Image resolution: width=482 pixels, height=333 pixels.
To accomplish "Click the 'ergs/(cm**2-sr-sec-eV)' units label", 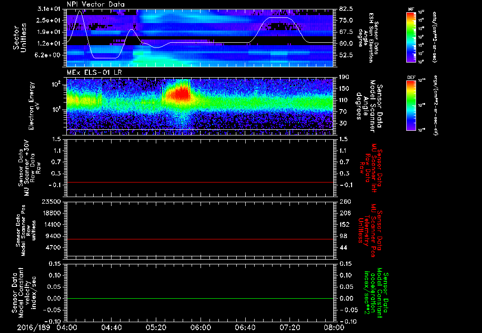I will 435,105.
